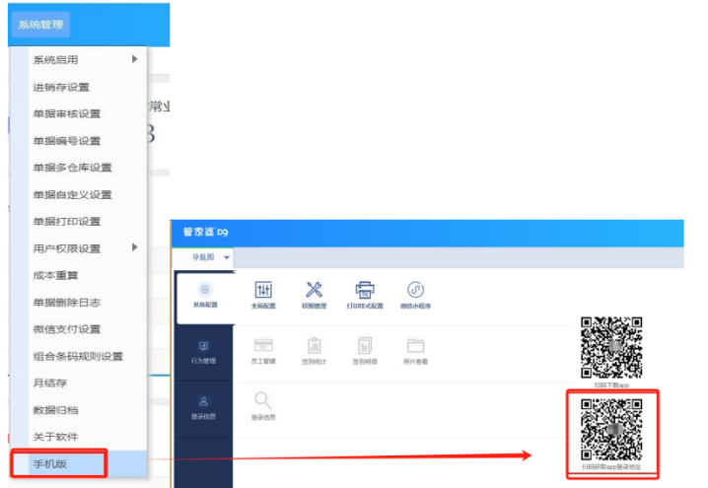
Task: Choose 成本重算 menu entry
Action: click(x=79, y=275)
